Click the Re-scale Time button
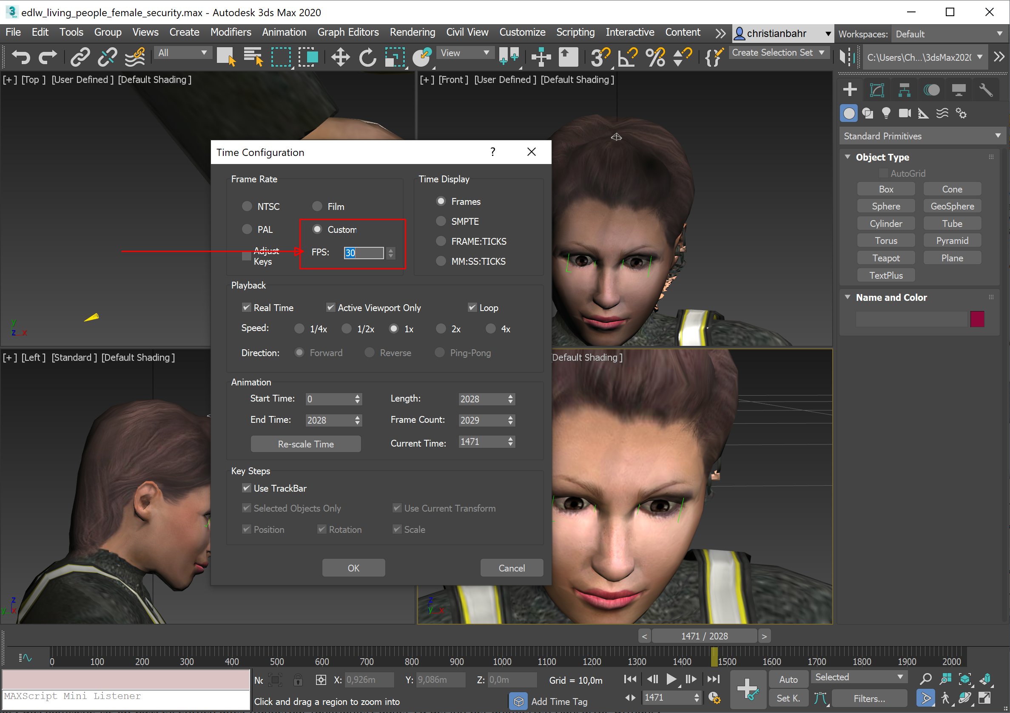 (x=306, y=444)
